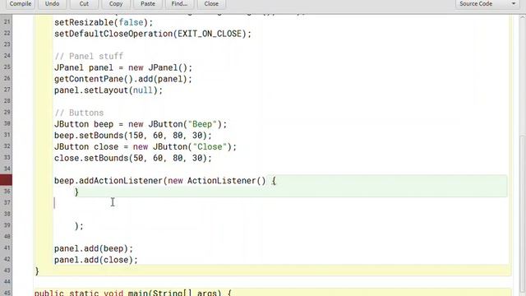Click the Close toolbar button

[211, 4]
